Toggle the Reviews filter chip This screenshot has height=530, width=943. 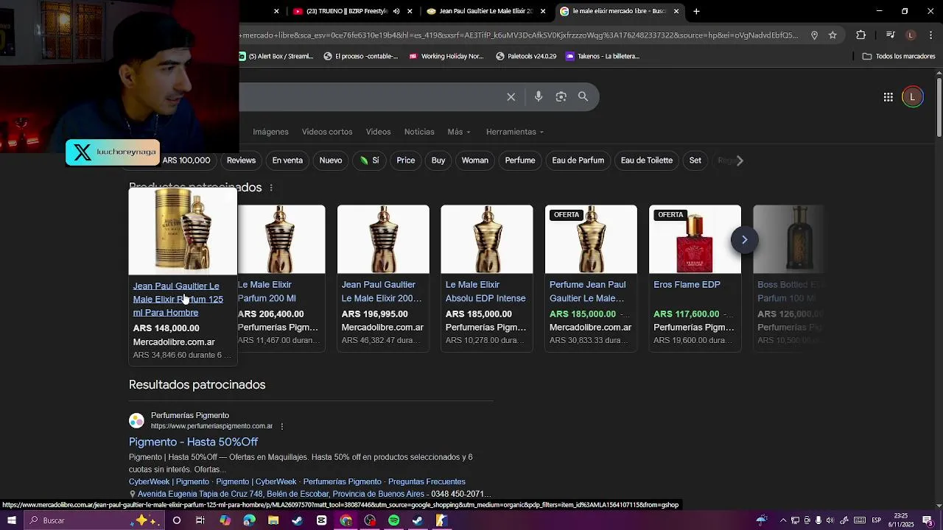point(241,160)
